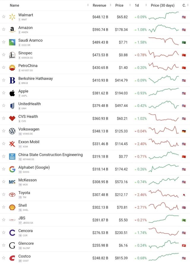190x264 pixels.
Task: Click the Alphabet (Google) logo icon
Action: click(12, 169)
